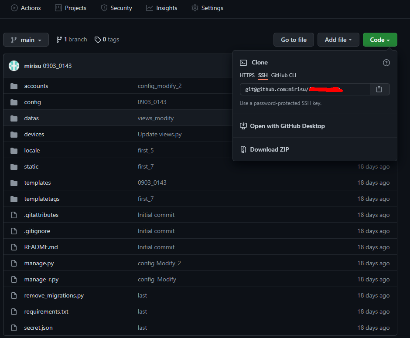Open the remove_migrations.py file
410x338 pixels.
54,295
